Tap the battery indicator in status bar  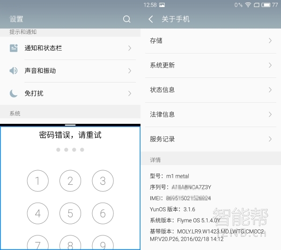coord(265,5)
